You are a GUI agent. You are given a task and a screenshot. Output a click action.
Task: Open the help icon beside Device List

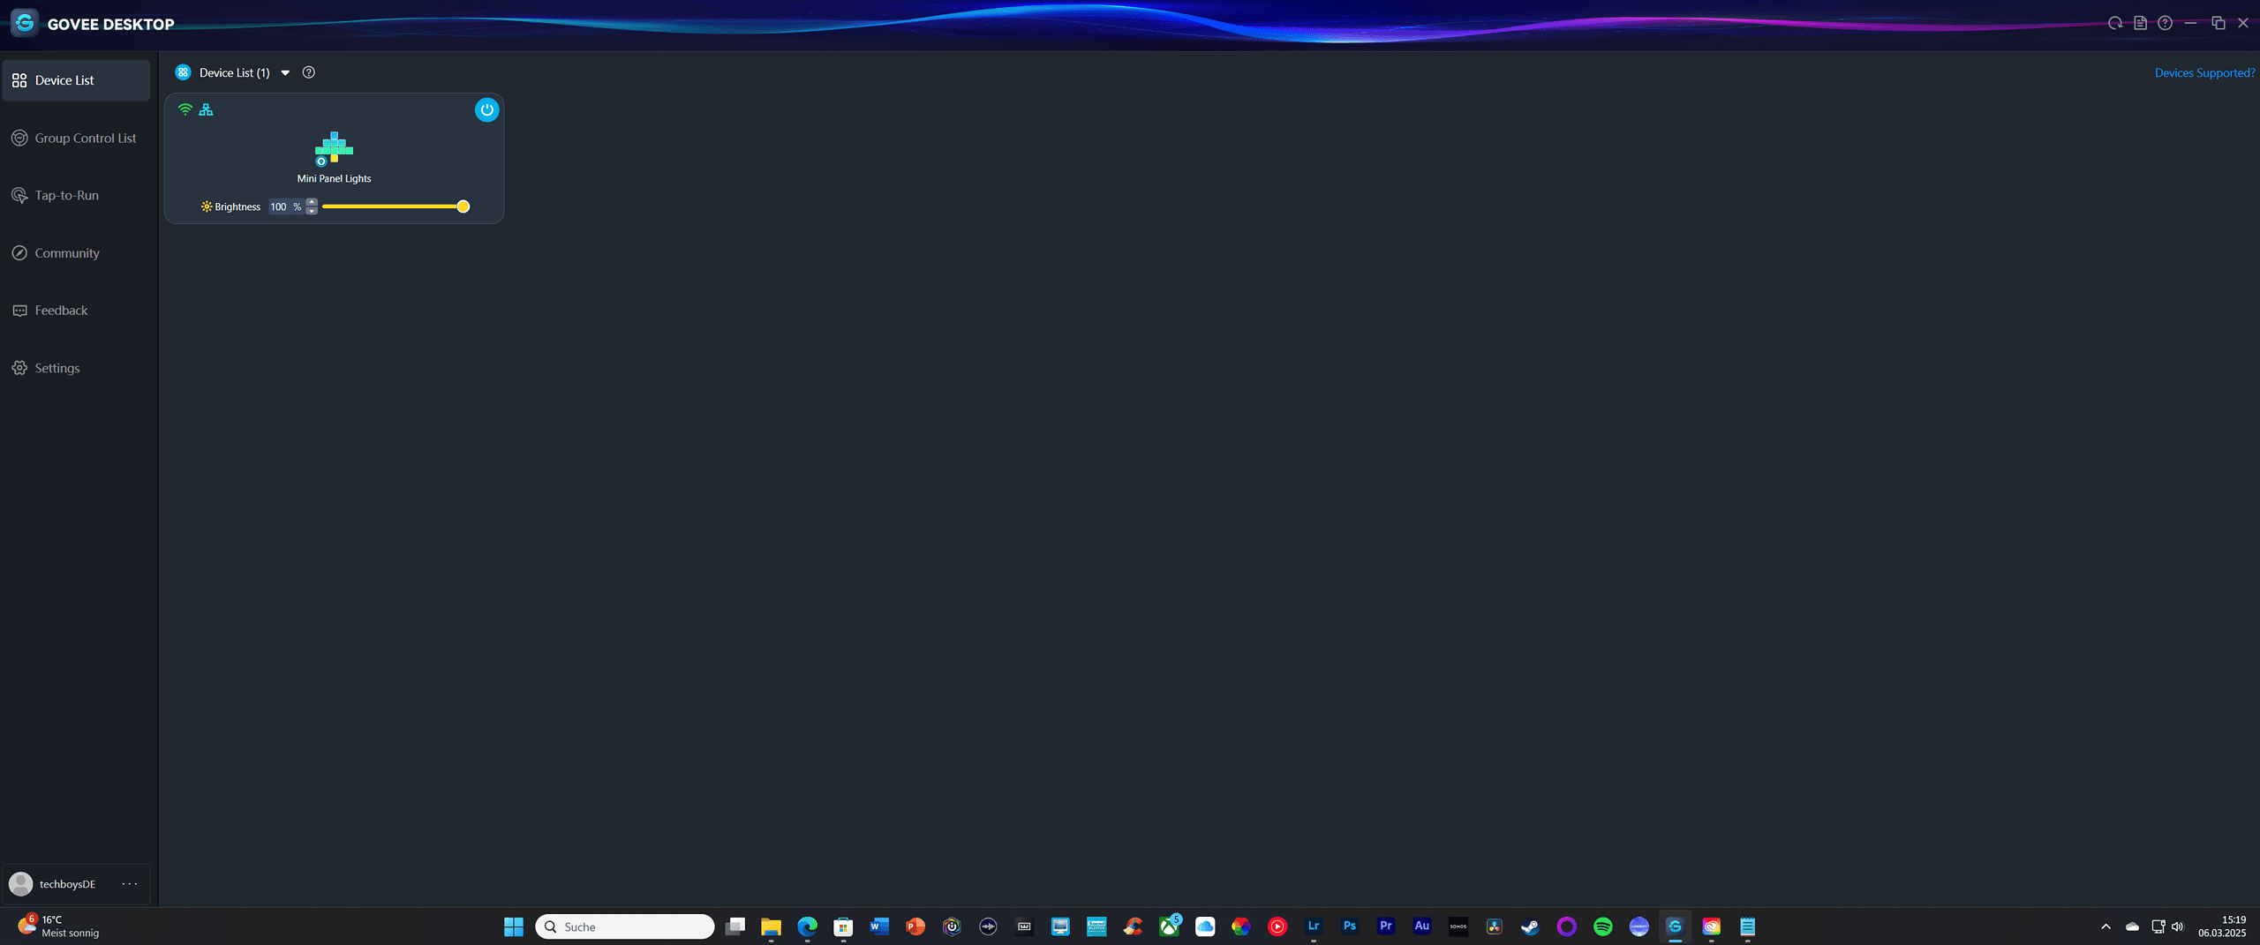(x=308, y=72)
